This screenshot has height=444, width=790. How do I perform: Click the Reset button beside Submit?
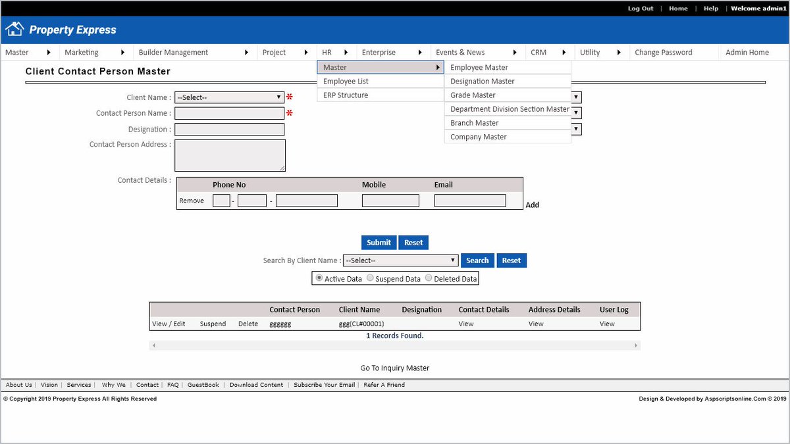(413, 242)
